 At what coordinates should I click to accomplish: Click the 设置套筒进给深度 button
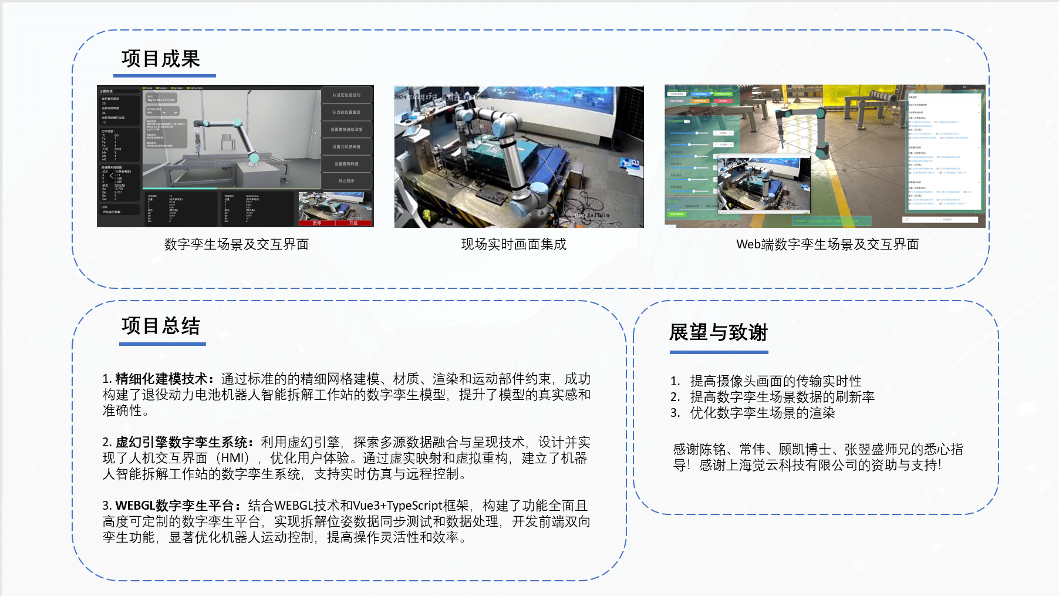click(x=347, y=129)
